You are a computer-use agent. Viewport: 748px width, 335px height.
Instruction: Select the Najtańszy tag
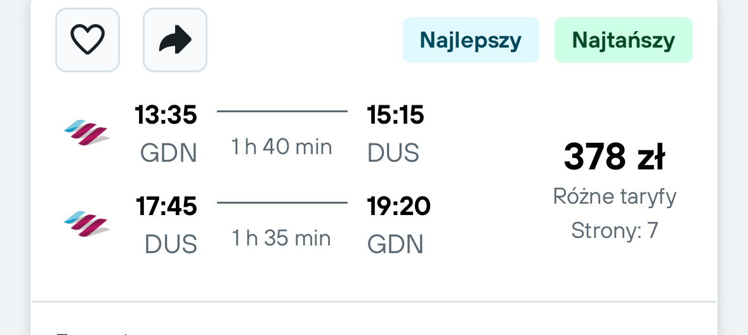pyautogui.click(x=624, y=40)
